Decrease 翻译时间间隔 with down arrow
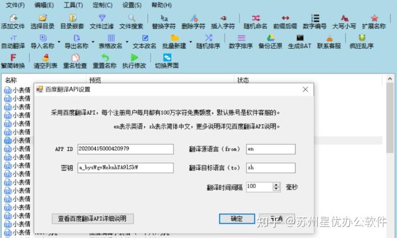Viewport: 397px width, 238px height. [x=277, y=189]
